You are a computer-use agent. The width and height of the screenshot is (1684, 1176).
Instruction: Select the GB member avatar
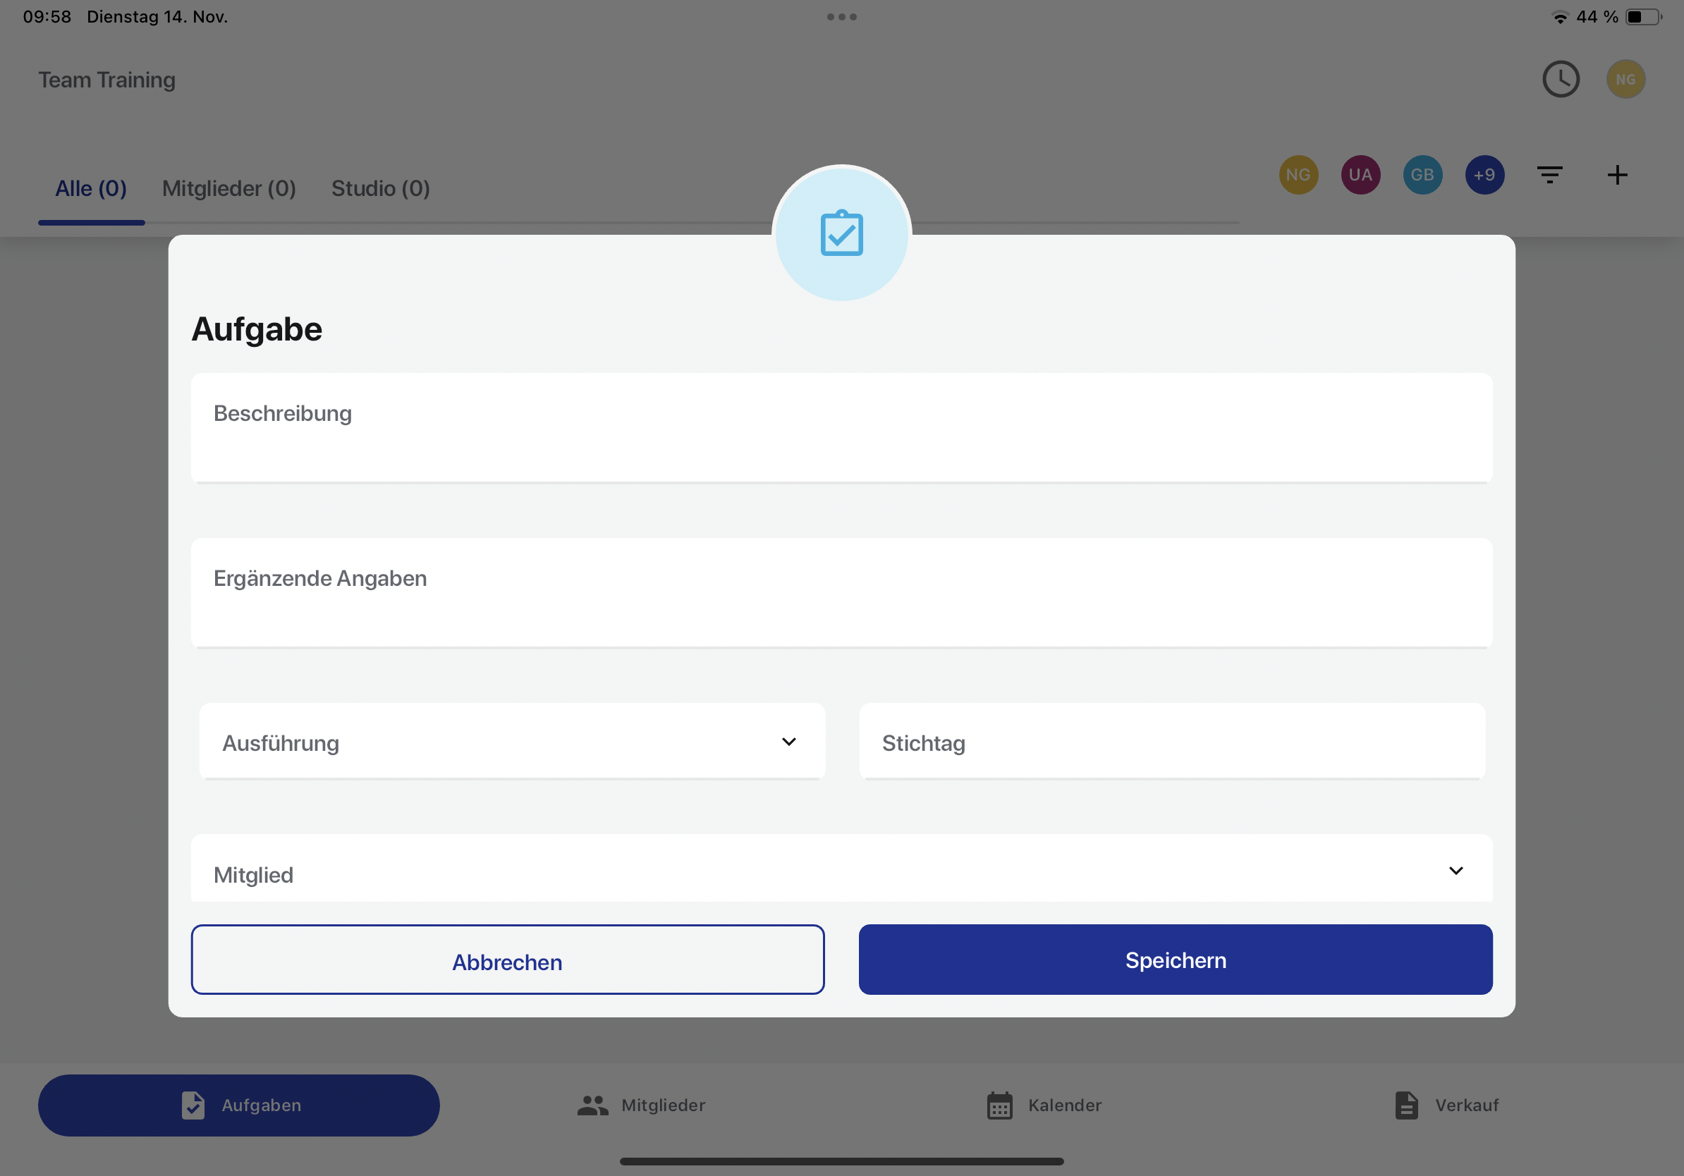pos(1422,174)
